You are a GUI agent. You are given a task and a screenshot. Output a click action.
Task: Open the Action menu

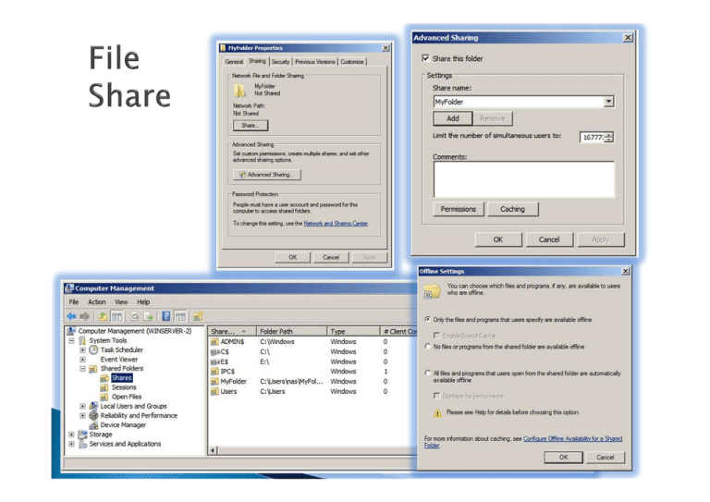click(96, 302)
